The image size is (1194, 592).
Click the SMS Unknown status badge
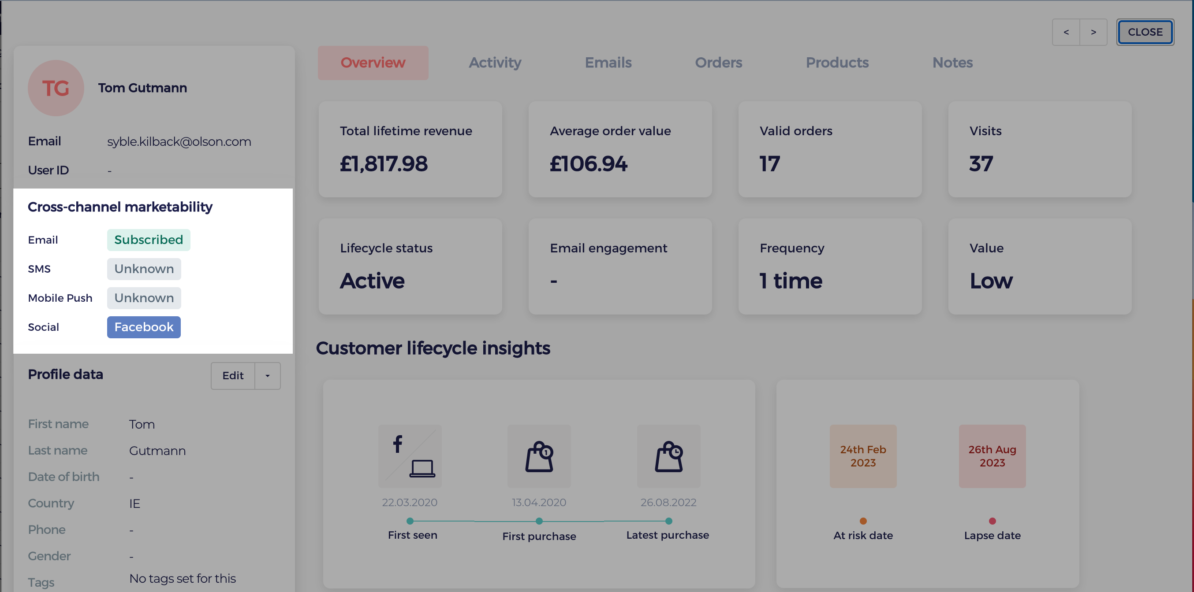pyautogui.click(x=144, y=269)
